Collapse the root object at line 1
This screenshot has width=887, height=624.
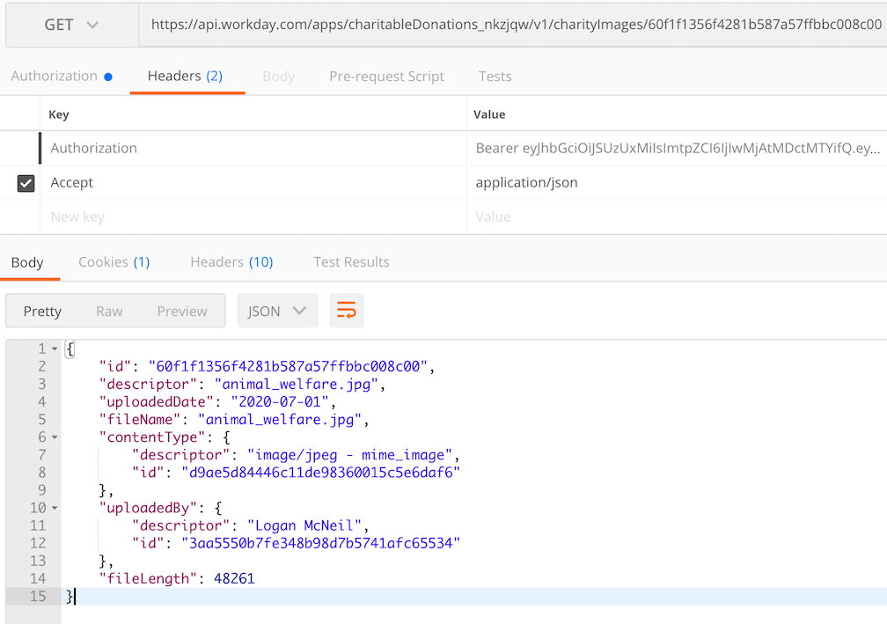point(55,349)
